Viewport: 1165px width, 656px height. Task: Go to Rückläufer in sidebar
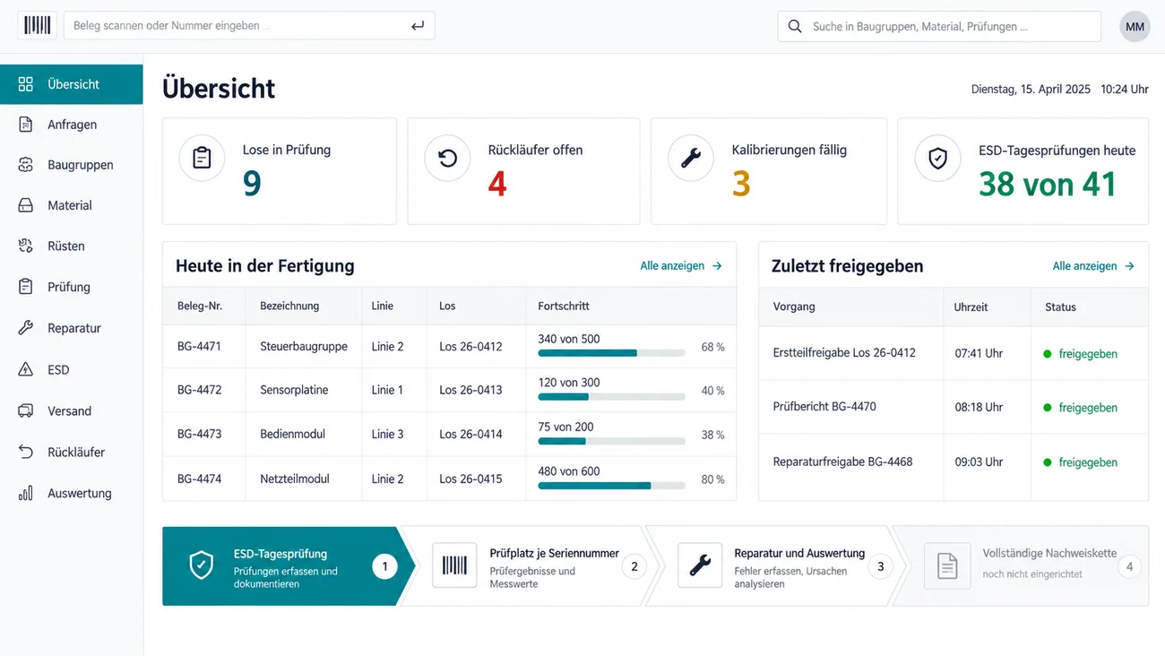click(72, 452)
